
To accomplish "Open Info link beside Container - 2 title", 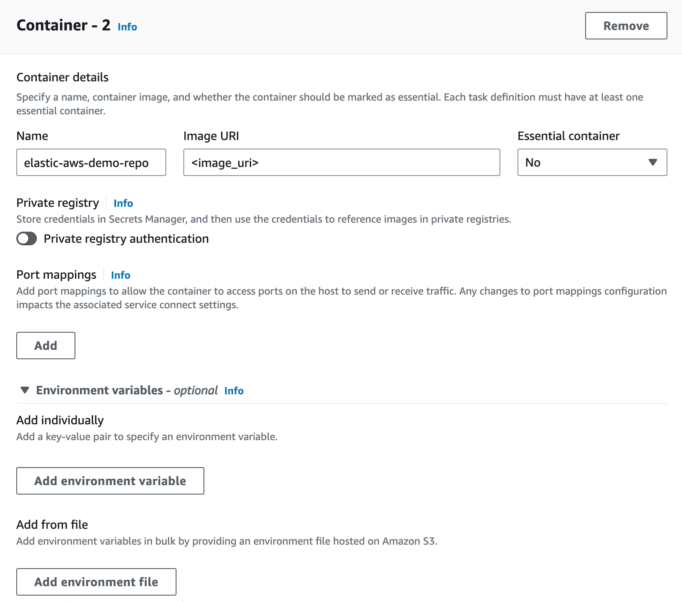I will (127, 27).
